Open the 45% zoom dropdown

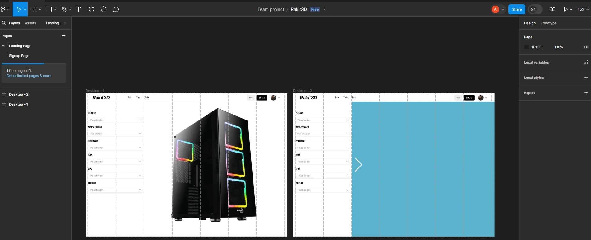(583, 9)
